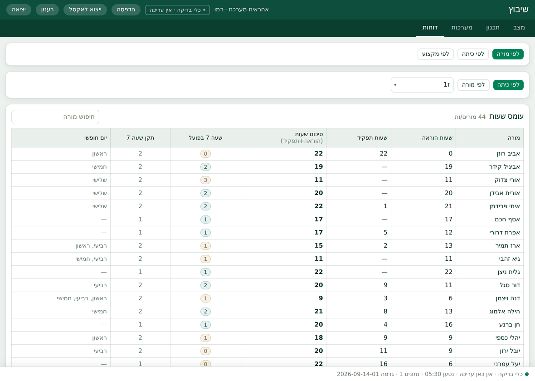Click hour-7 badge 1 in אפרת דרורי row

tap(205, 233)
